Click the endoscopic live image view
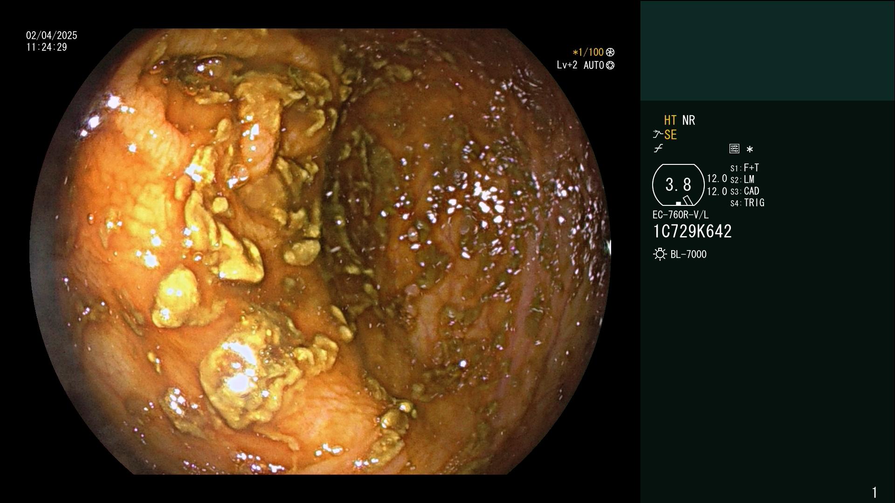Screen dimensions: 895x503 (320, 251)
